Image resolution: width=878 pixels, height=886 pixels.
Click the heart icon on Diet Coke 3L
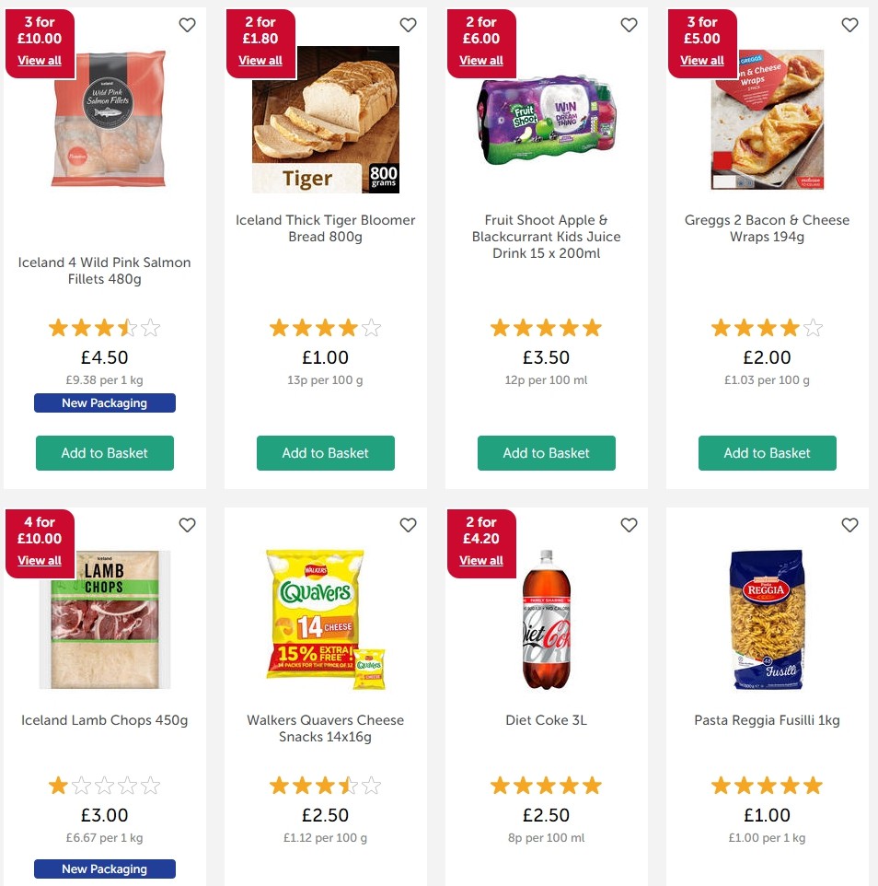coord(629,525)
